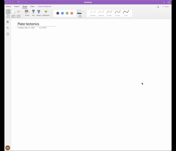Show notebooks navigation in sidebar
The image size is (176, 151).
[8, 22]
